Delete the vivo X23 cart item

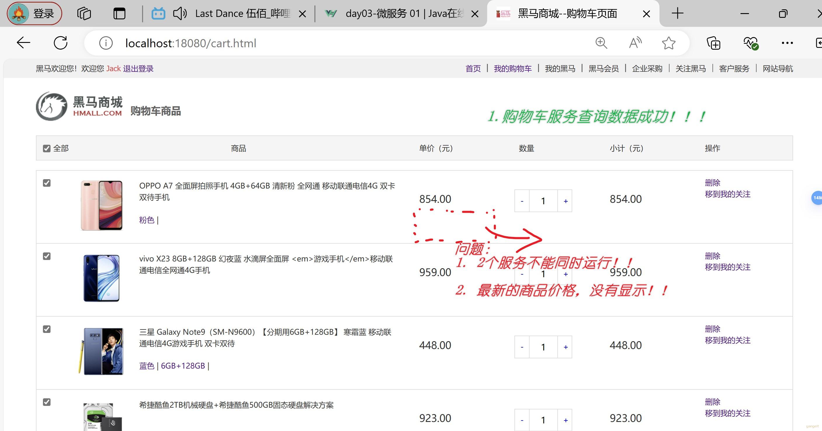point(712,256)
